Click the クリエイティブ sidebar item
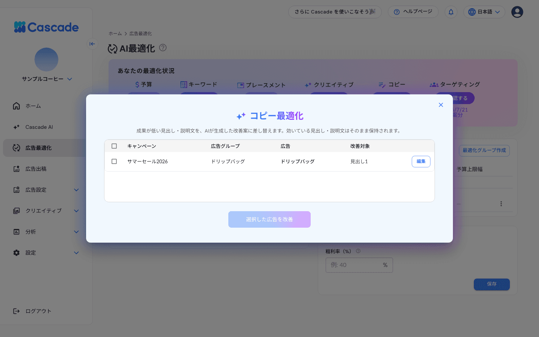The height and width of the screenshot is (337, 539). pos(43,211)
